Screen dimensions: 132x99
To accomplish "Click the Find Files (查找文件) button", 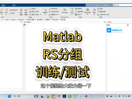I will point(13,10).
